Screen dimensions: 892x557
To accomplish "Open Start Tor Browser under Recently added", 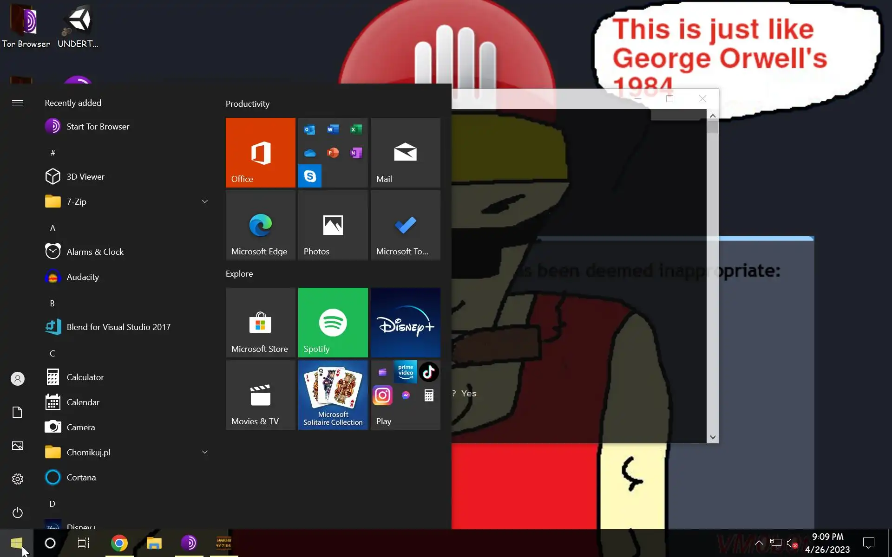I will click(x=98, y=126).
